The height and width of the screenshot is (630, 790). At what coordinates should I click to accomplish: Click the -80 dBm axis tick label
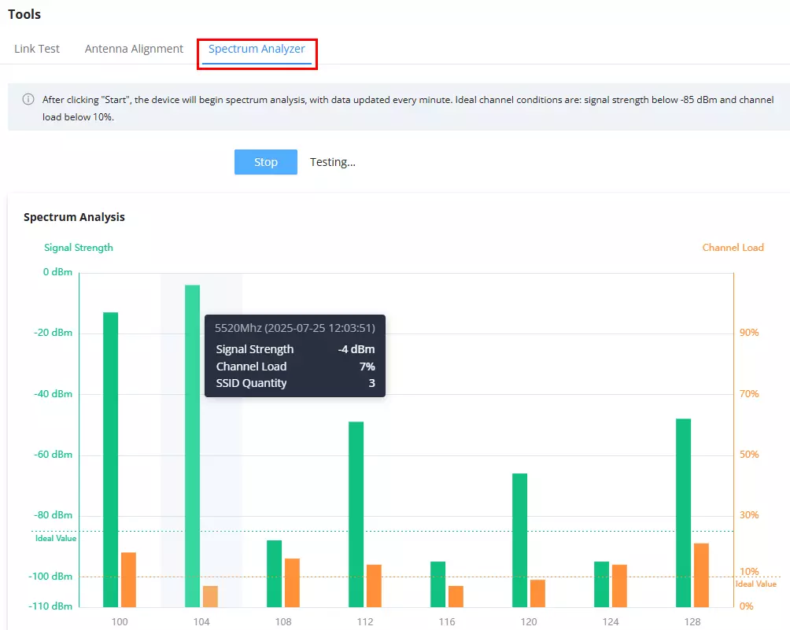point(53,515)
